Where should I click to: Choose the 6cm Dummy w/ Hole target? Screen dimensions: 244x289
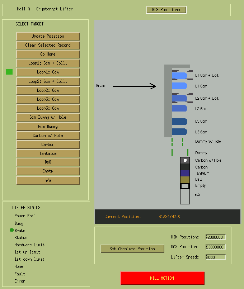(48, 117)
